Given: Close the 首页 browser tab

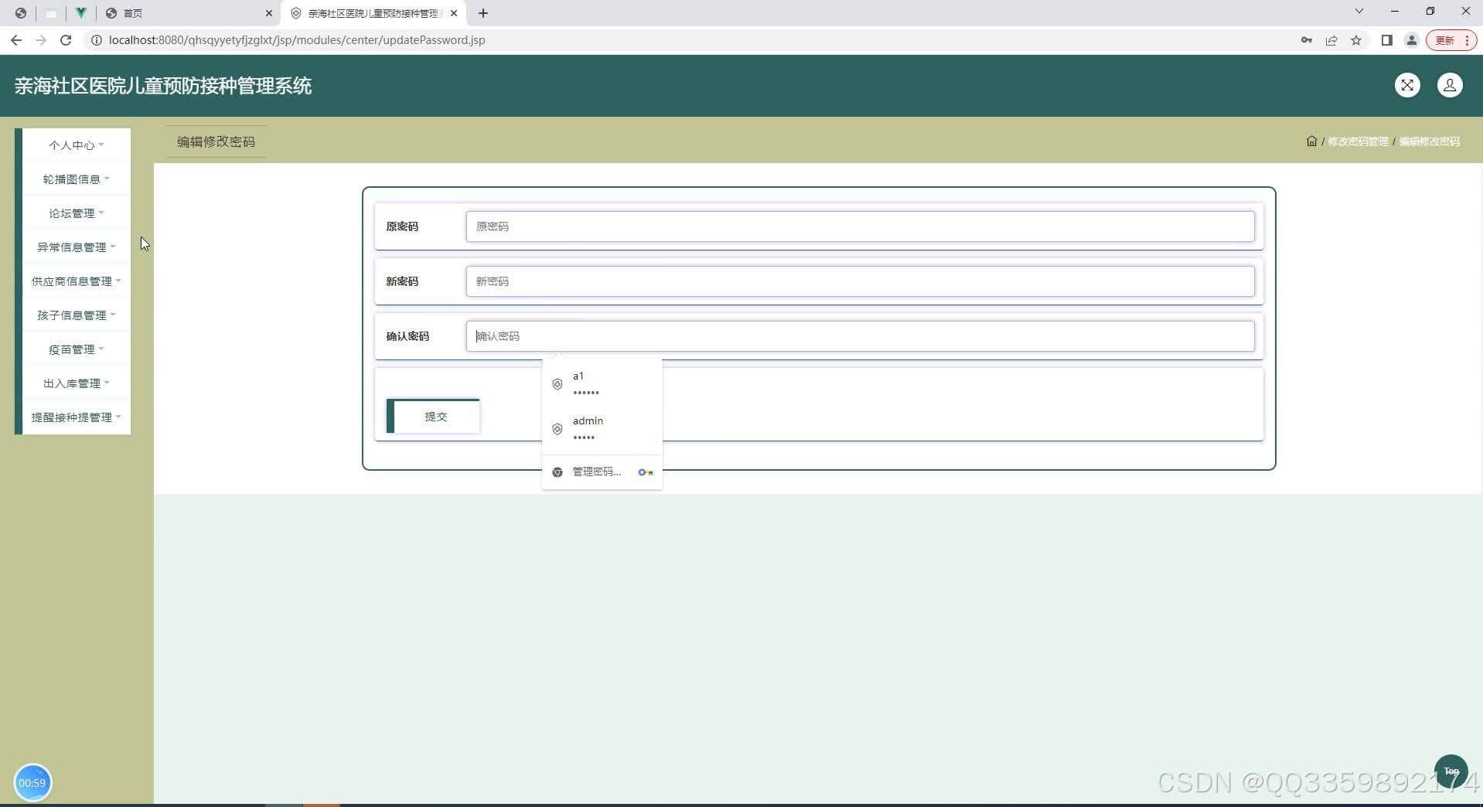Looking at the screenshot, I should coord(269,13).
